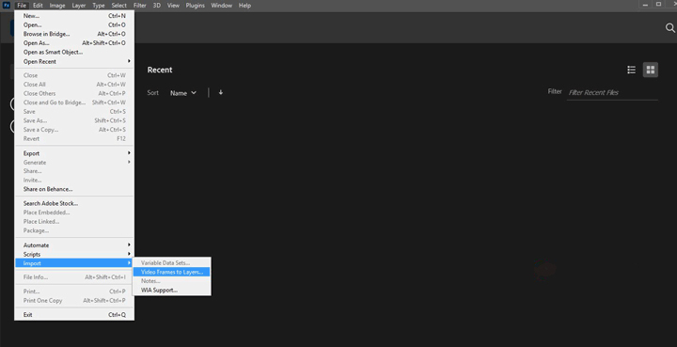The image size is (677, 347).
Task: Open the Select menu
Action: click(x=118, y=6)
